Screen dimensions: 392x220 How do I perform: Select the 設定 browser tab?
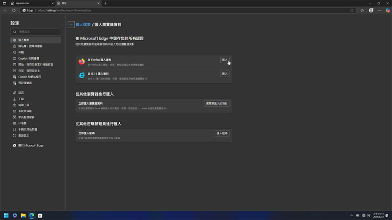tap(78, 3)
